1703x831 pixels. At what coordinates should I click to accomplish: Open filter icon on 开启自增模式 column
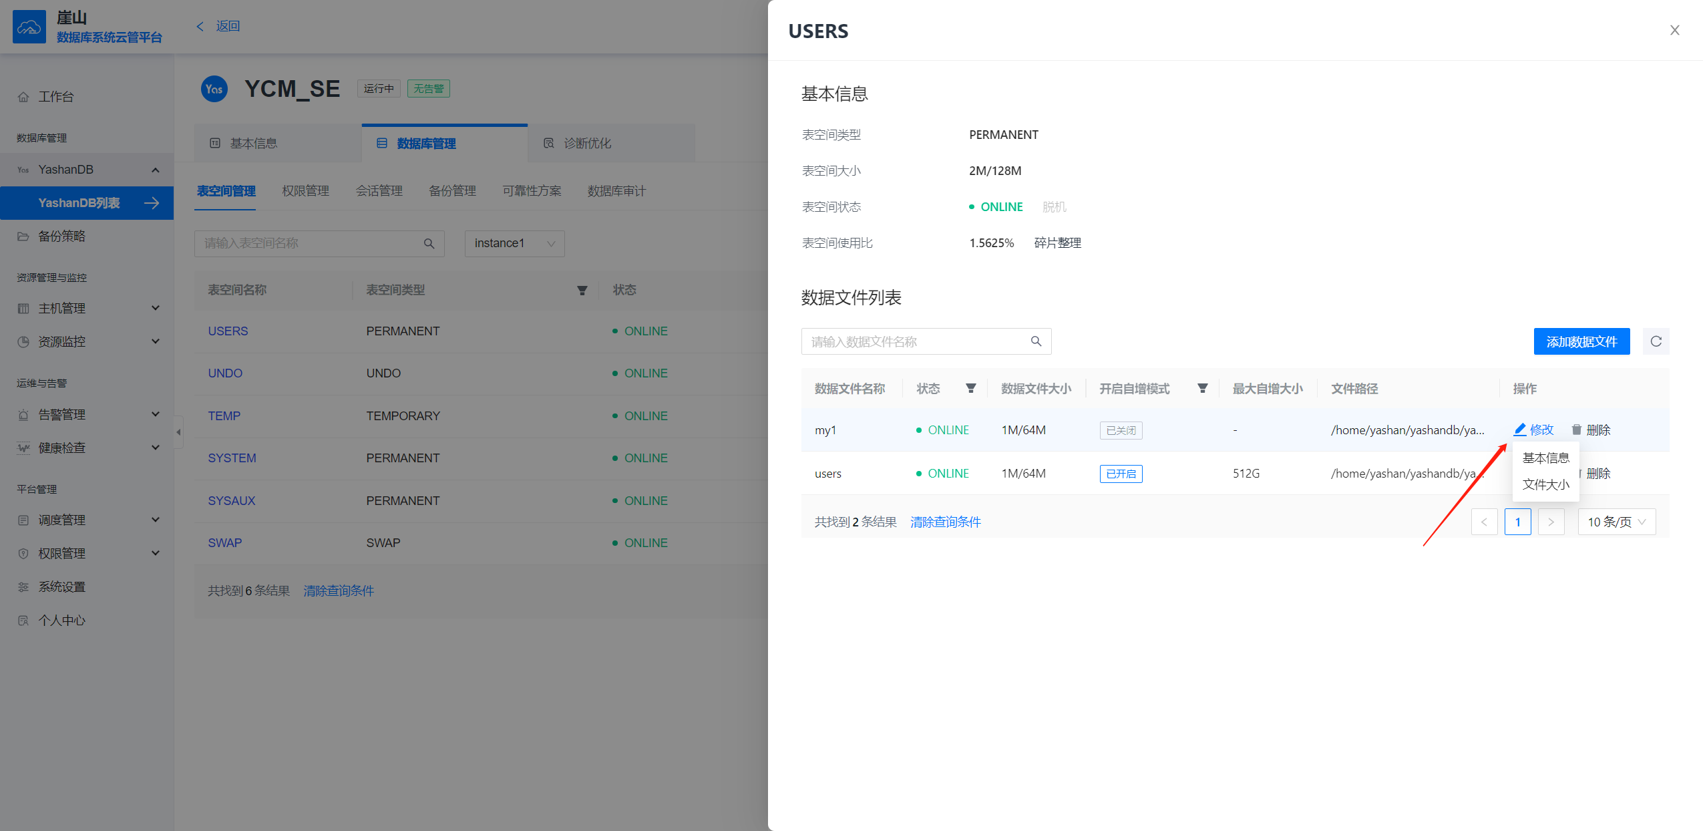[1202, 388]
